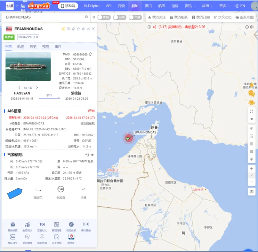Zoom in the map with plus button
Viewport: 258px width, 252px height.
(x=251, y=168)
